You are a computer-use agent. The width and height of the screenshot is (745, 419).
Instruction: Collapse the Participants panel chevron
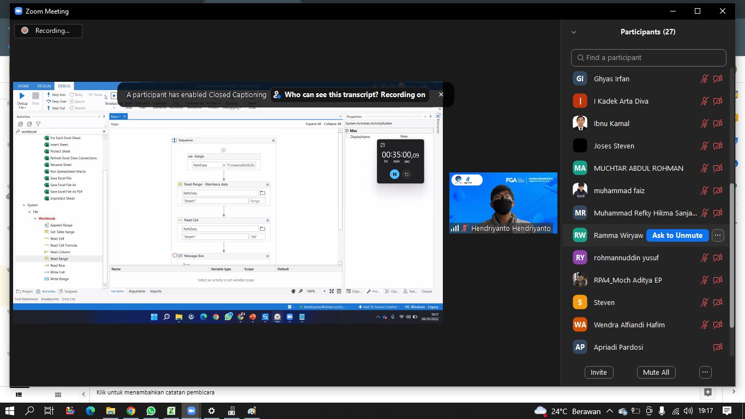click(x=574, y=32)
